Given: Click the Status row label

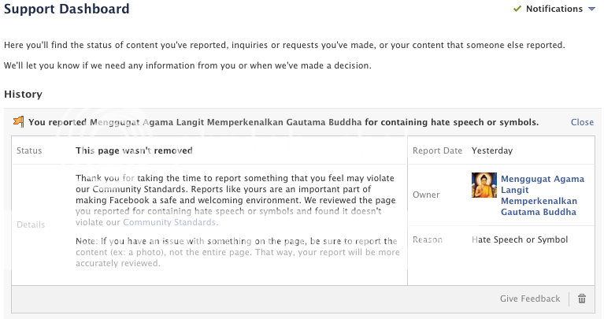Looking at the screenshot, I should point(29,150).
